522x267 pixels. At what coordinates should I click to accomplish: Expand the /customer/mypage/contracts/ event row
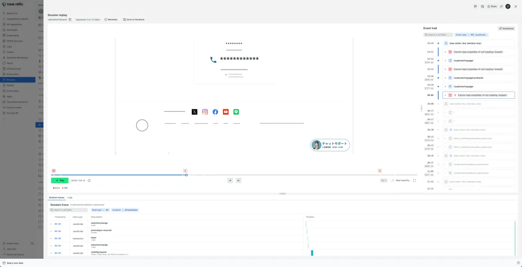pyautogui.click(x=445, y=78)
